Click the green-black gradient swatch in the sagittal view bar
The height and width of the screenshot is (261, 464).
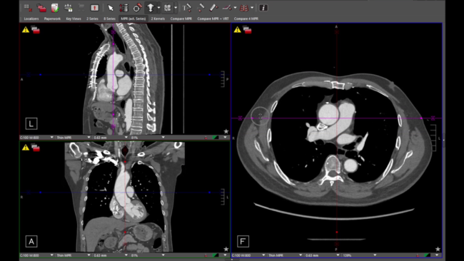216,138
